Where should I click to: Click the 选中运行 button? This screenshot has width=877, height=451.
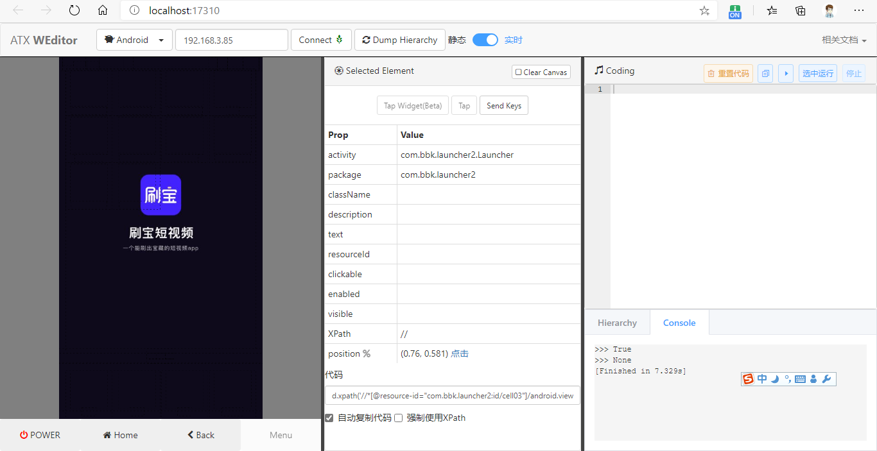coord(818,73)
